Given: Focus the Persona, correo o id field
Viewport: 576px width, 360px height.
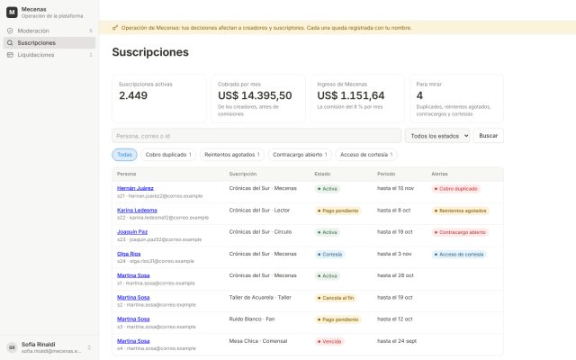Looking at the screenshot, I should [256, 136].
